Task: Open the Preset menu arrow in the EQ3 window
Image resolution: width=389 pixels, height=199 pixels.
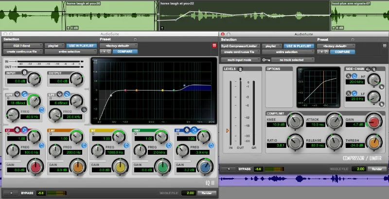Action: tap(135, 39)
